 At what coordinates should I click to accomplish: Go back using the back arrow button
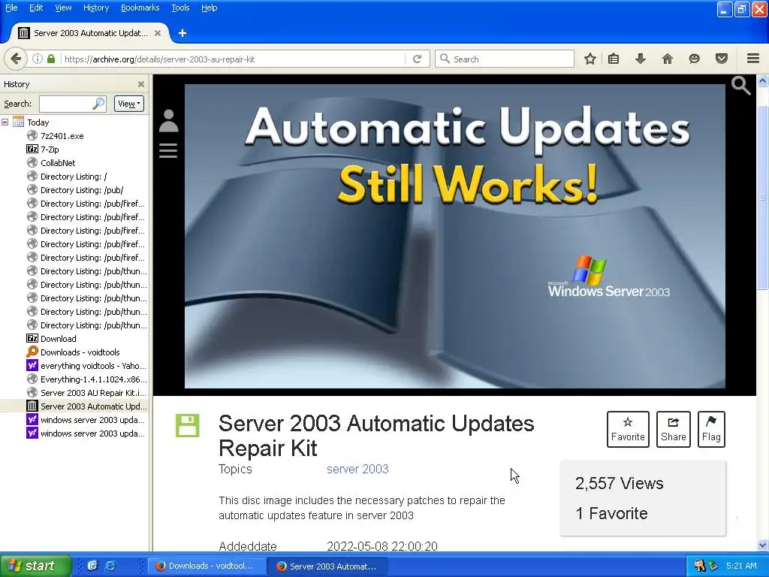tap(16, 59)
